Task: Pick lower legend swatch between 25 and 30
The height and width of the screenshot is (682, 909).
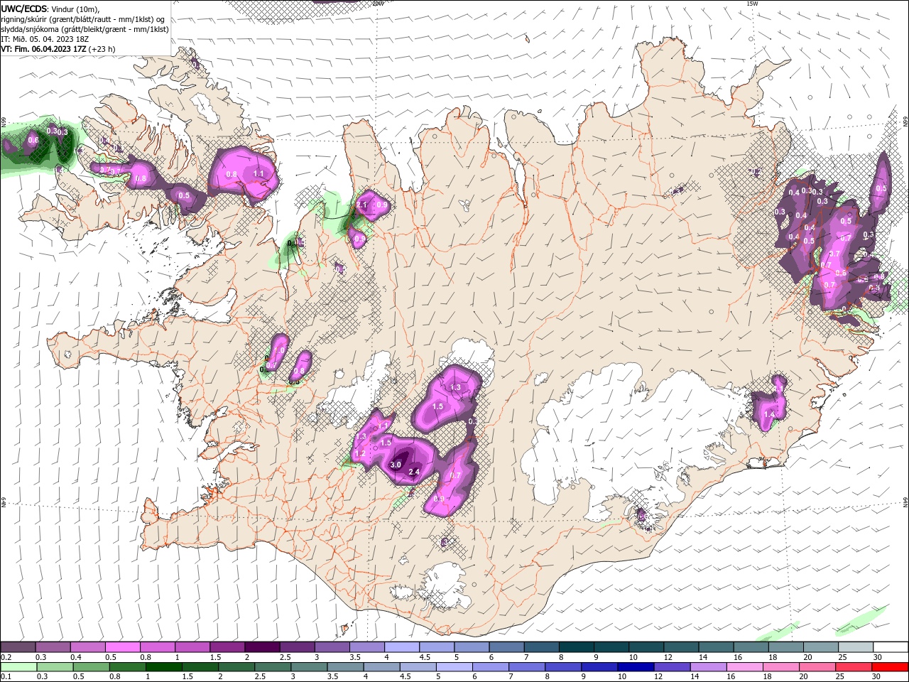Action: coord(855,667)
